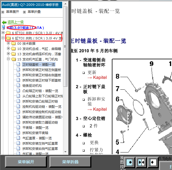Click document icon of 拆卸和安装左侧气缸盖罩
The width and height of the screenshot is (172, 170).
[18, 143]
